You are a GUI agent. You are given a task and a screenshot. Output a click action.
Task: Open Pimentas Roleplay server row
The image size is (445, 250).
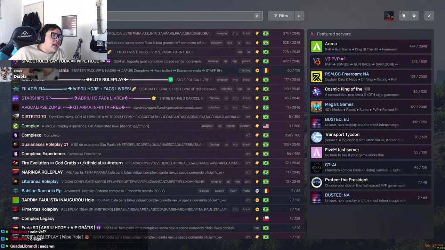[157, 209]
